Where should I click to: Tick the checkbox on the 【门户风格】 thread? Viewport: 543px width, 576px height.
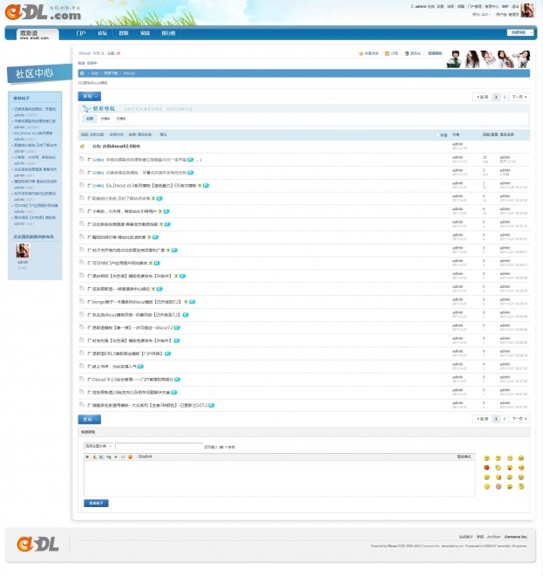pos(90,353)
